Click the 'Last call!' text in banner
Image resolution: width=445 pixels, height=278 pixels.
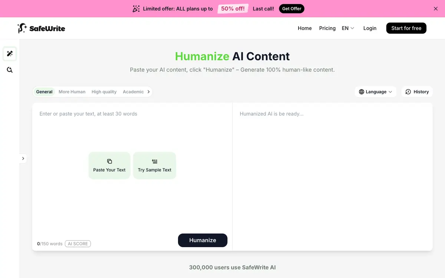(x=263, y=9)
